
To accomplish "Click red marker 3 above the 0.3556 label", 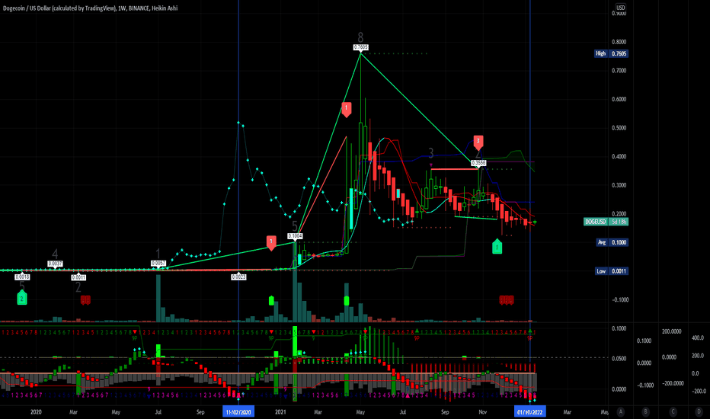I will coord(478,142).
